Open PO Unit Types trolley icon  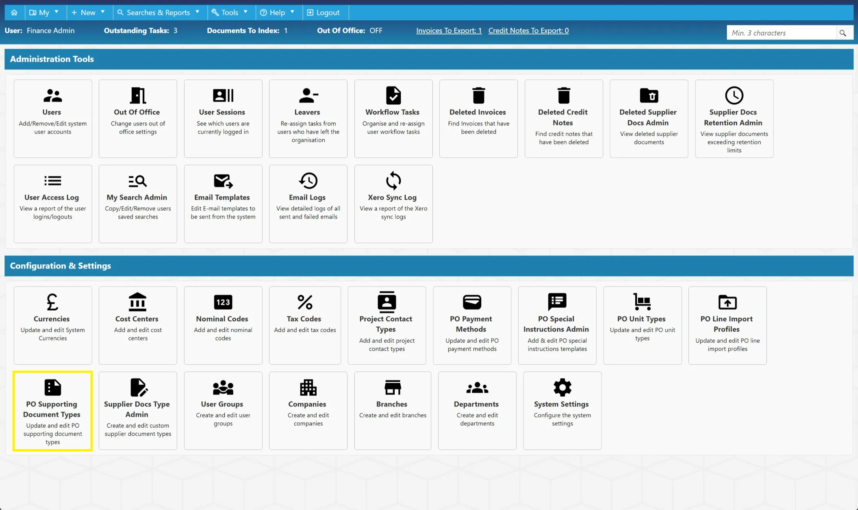[x=642, y=302]
